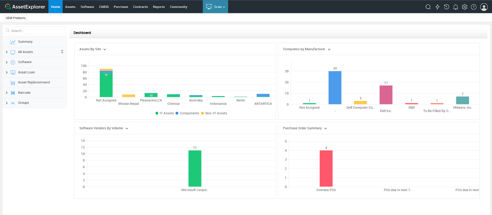The image size is (492, 215).
Task: Focus the sidebar Search field
Action: (37, 31)
